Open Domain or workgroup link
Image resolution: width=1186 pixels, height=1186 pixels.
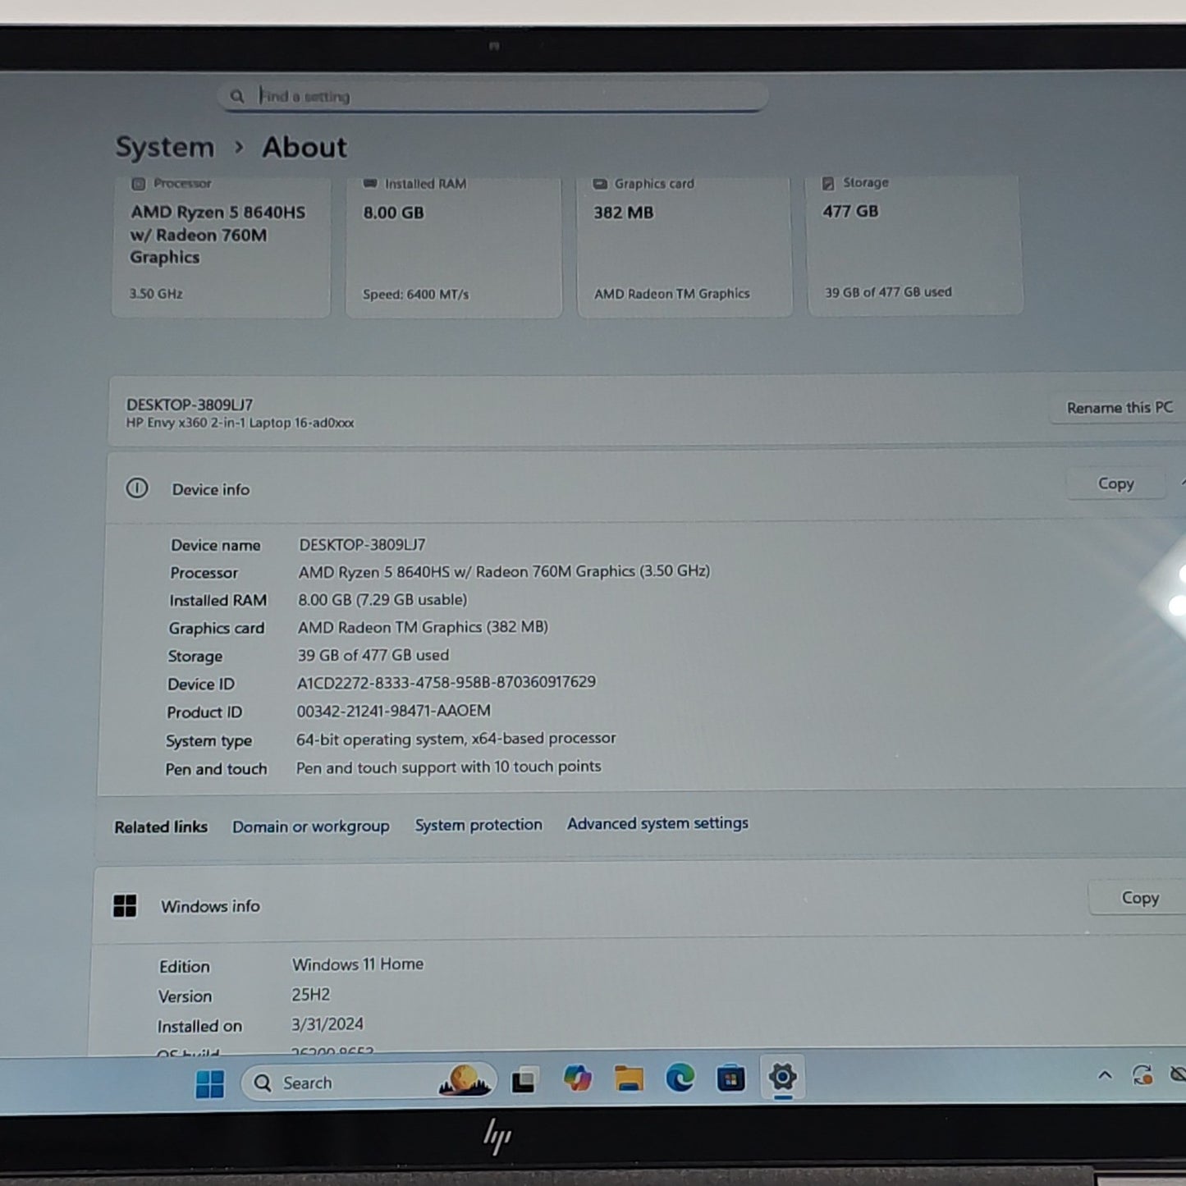click(x=310, y=827)
